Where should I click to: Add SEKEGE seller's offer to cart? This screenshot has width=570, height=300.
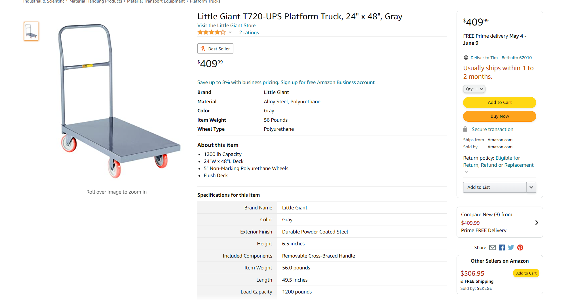526,273
